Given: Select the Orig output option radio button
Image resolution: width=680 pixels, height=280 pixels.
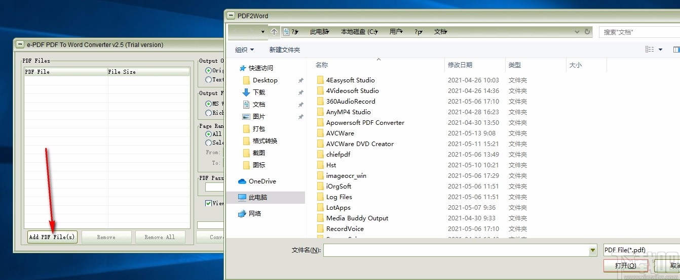Looking at the screenshot, I should [208, 71].
